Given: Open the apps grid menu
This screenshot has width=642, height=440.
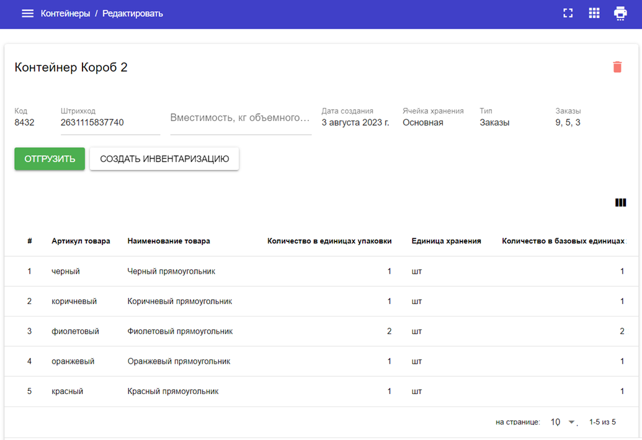Looking at the screenshot, I should pos(594,14).
